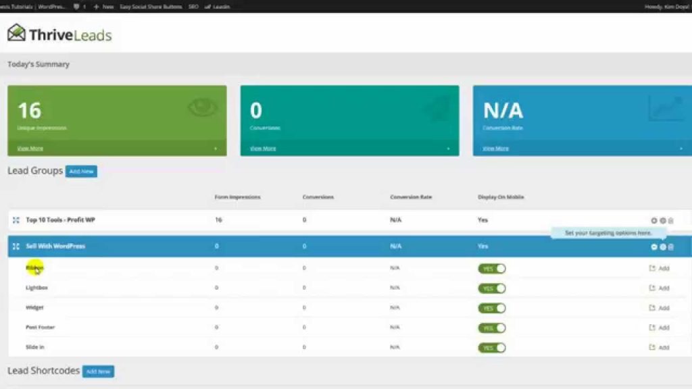
Task: Delete the Sell With WordPress lead group
Action: [671, 247]
